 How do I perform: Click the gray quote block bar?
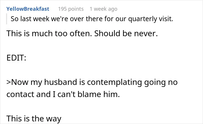[6, 19]
